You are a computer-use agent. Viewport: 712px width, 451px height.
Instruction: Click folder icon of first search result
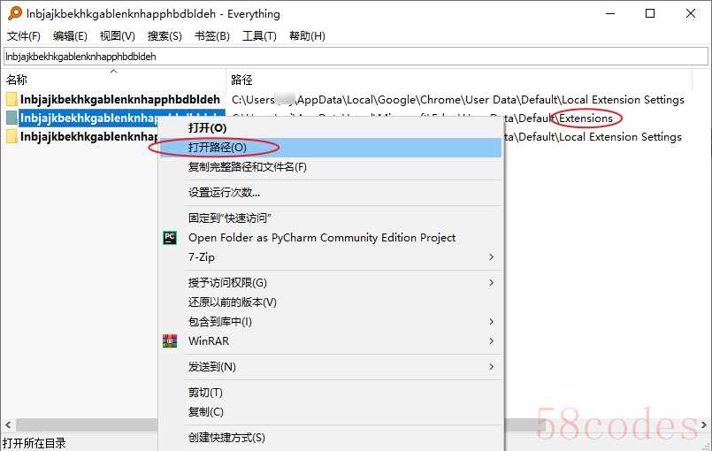tap(11, 99)
